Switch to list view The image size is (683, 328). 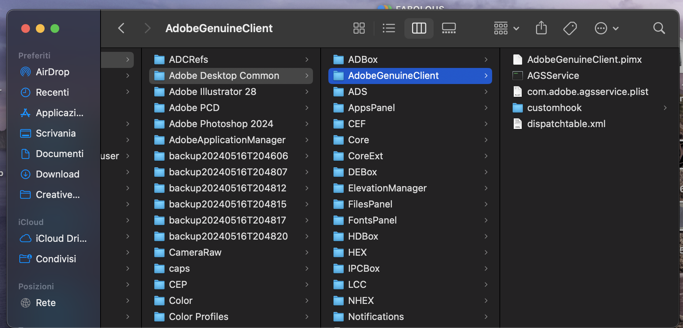(389, 28)
